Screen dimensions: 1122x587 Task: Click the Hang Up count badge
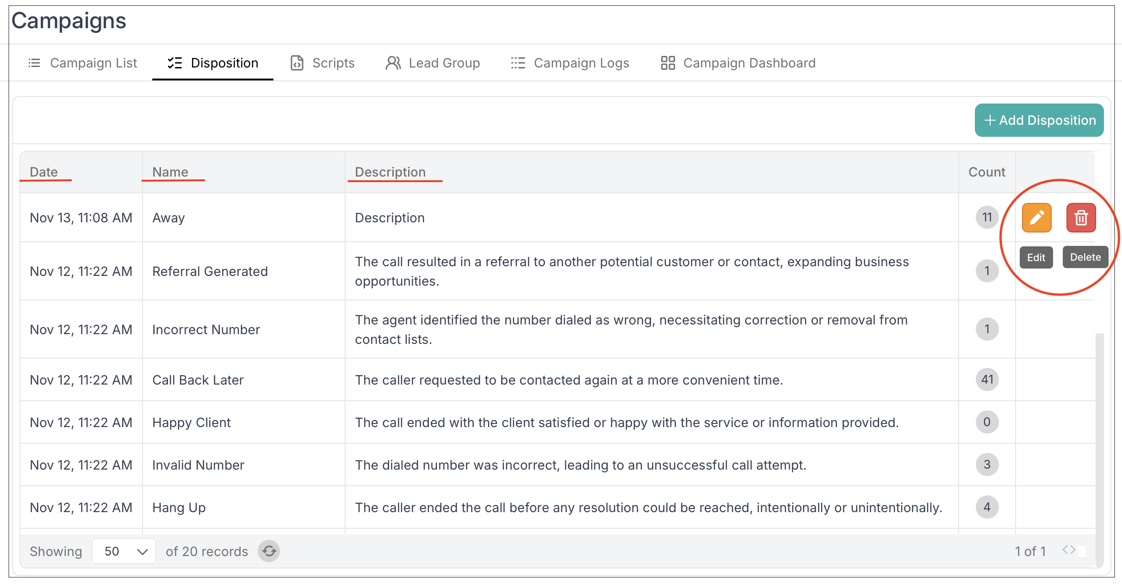[987, 507]
